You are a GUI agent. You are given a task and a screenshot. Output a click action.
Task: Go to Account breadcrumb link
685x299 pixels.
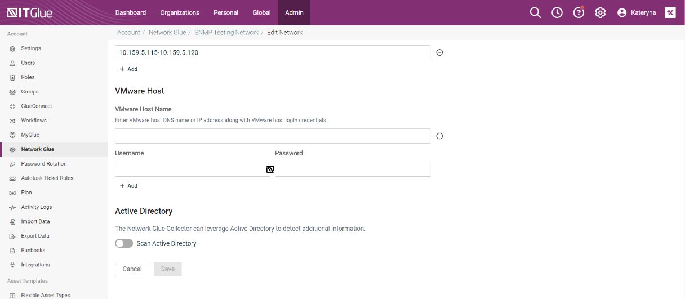[x=128, y=33]
